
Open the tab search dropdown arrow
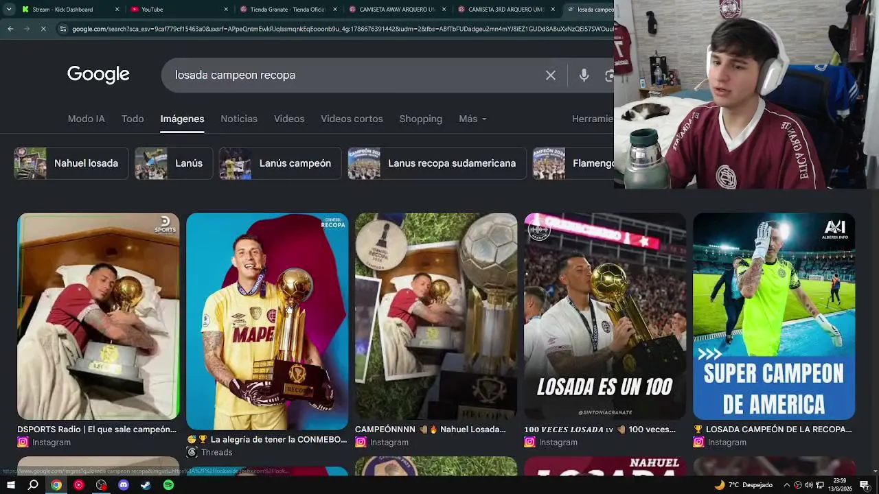8,10
